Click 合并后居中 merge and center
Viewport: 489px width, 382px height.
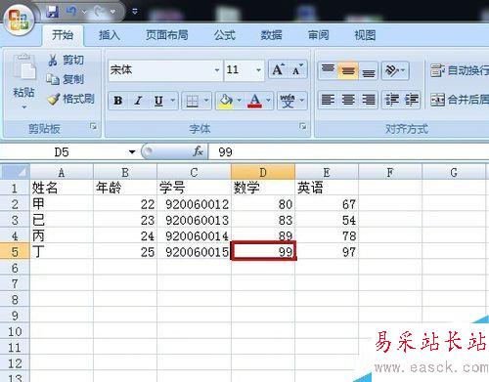(459, 100)
